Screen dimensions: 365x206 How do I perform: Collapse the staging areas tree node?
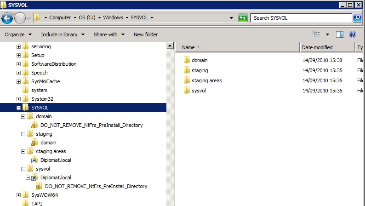tap(23, 151)
